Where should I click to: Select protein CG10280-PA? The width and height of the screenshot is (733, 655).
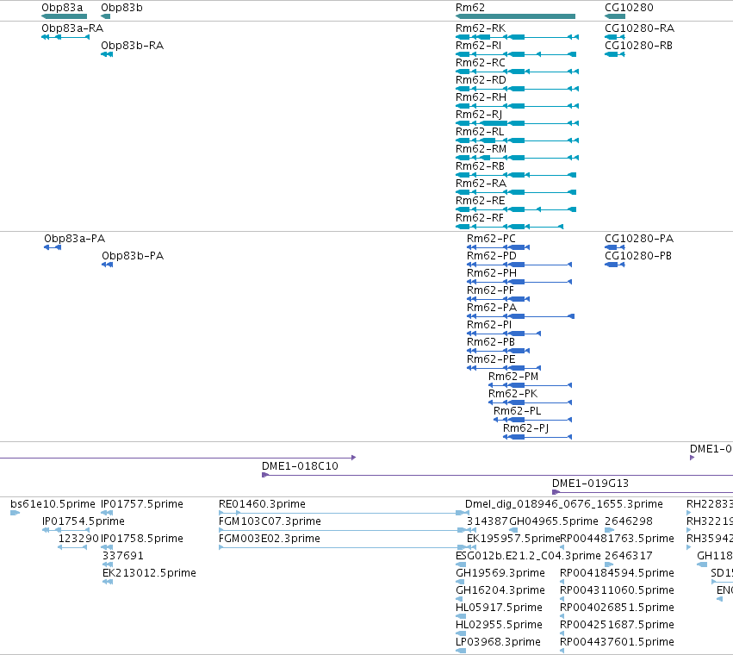point(615,247)
